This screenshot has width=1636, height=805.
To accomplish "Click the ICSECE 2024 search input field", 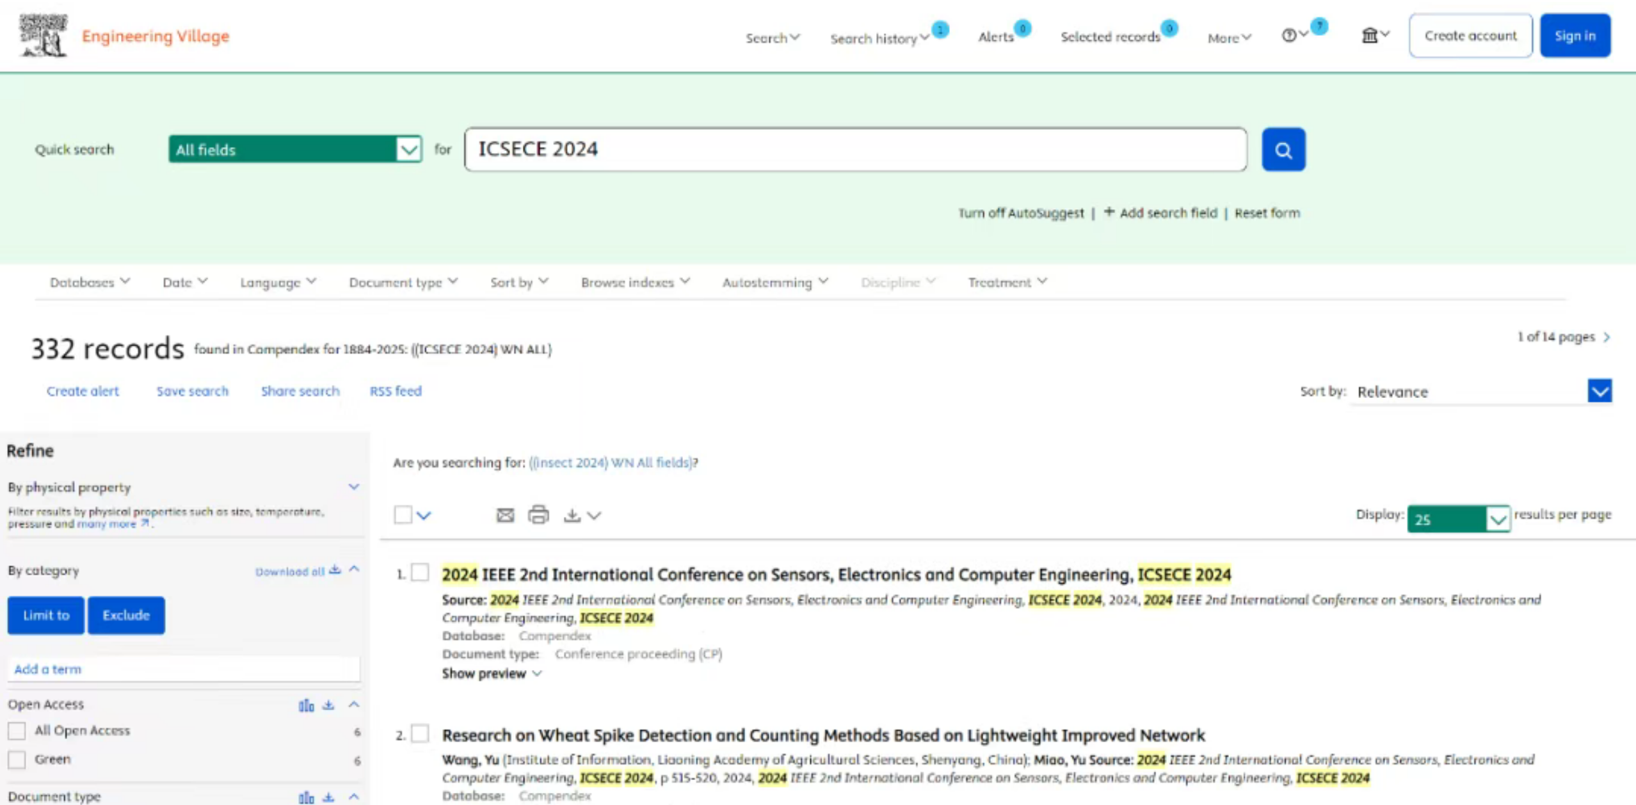I will [856, 149].
